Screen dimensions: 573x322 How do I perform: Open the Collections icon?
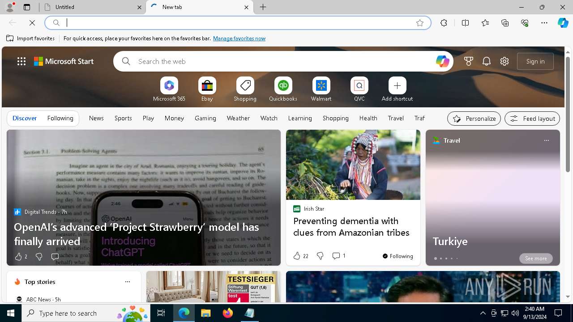coord(505,23)
